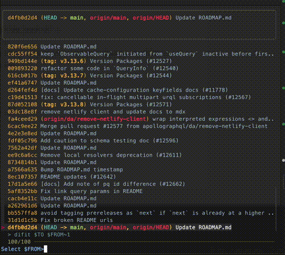Click the highlighted d4fb0d2d4 HEAD commit entry
285x255 pixels.
(x=120, y=227)
